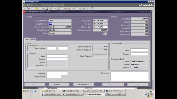Click the Reverse... 1 button
177x99 pixels.
[59, 84]
